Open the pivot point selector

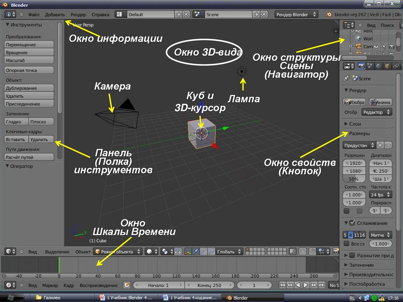[x=167, y=252]
